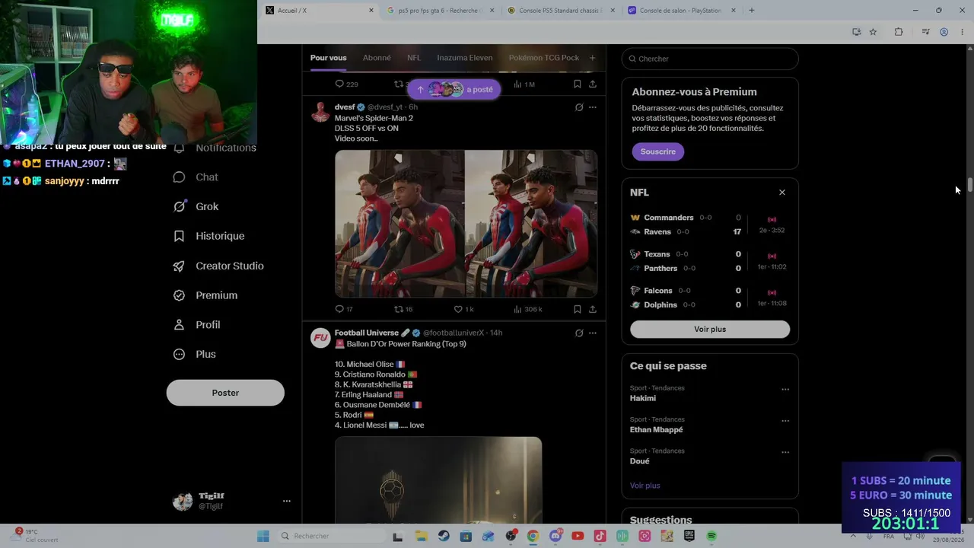The image size is (974, 548).
Task: Like the dvesf Spider-Man post
Action: (x=463, y=309)
